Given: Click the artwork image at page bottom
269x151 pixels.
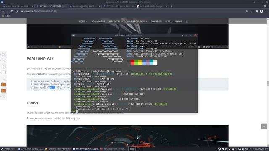Looking at the screenshot, I should point(127,136).
